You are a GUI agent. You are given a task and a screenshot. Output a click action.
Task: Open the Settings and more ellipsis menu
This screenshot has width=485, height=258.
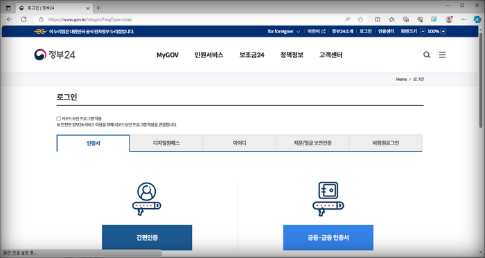pos(464,19)
